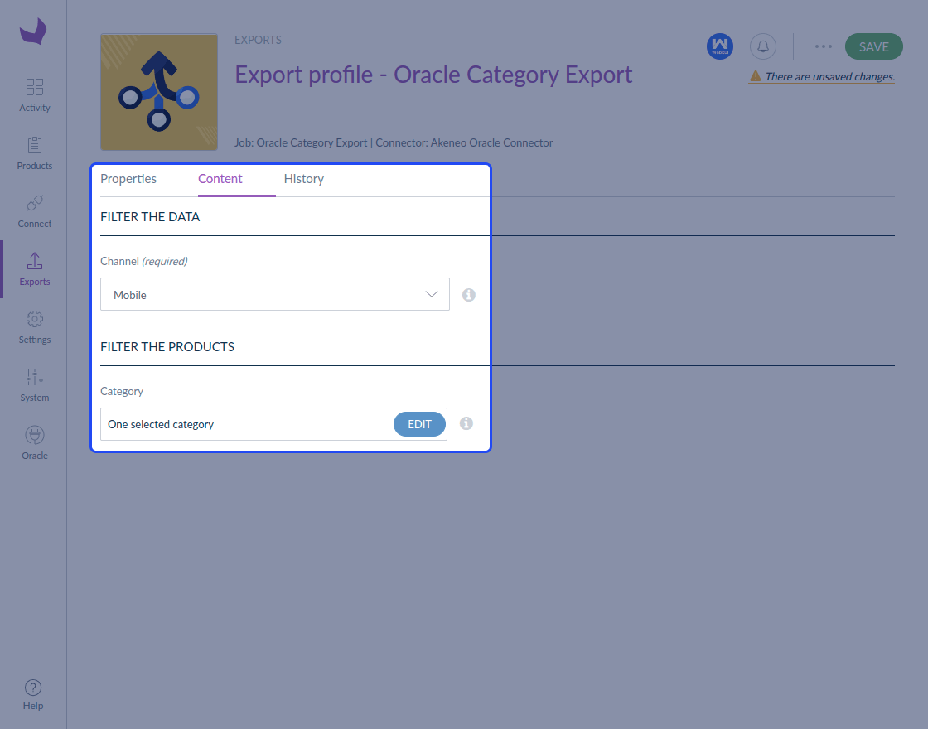Open the three-dots more actions menu

pyautogui.click(x=824, y=46)
